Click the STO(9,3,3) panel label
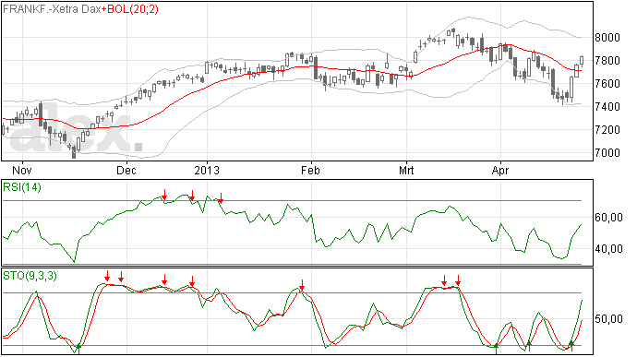The height and width of the screenshot is (357, 637). pyautogui.click(x=30, y=276)
